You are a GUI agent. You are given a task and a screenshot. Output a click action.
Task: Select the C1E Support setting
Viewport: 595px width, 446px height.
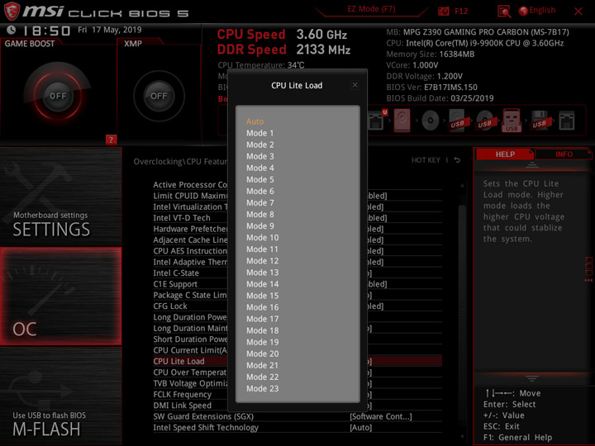tap(175, 284)
